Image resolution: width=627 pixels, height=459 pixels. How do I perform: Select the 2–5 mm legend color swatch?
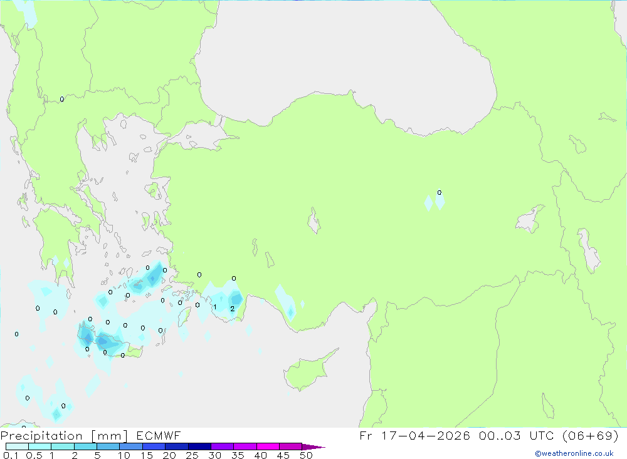[x=85, y=446]
